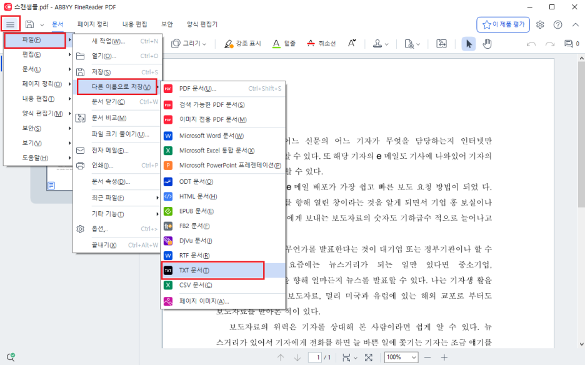Open the 파일 menu entry
The width and height of the screenshot is (585, 365).
(x=35, y=40)
